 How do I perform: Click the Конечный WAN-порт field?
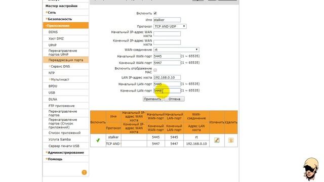pos(167,63)
